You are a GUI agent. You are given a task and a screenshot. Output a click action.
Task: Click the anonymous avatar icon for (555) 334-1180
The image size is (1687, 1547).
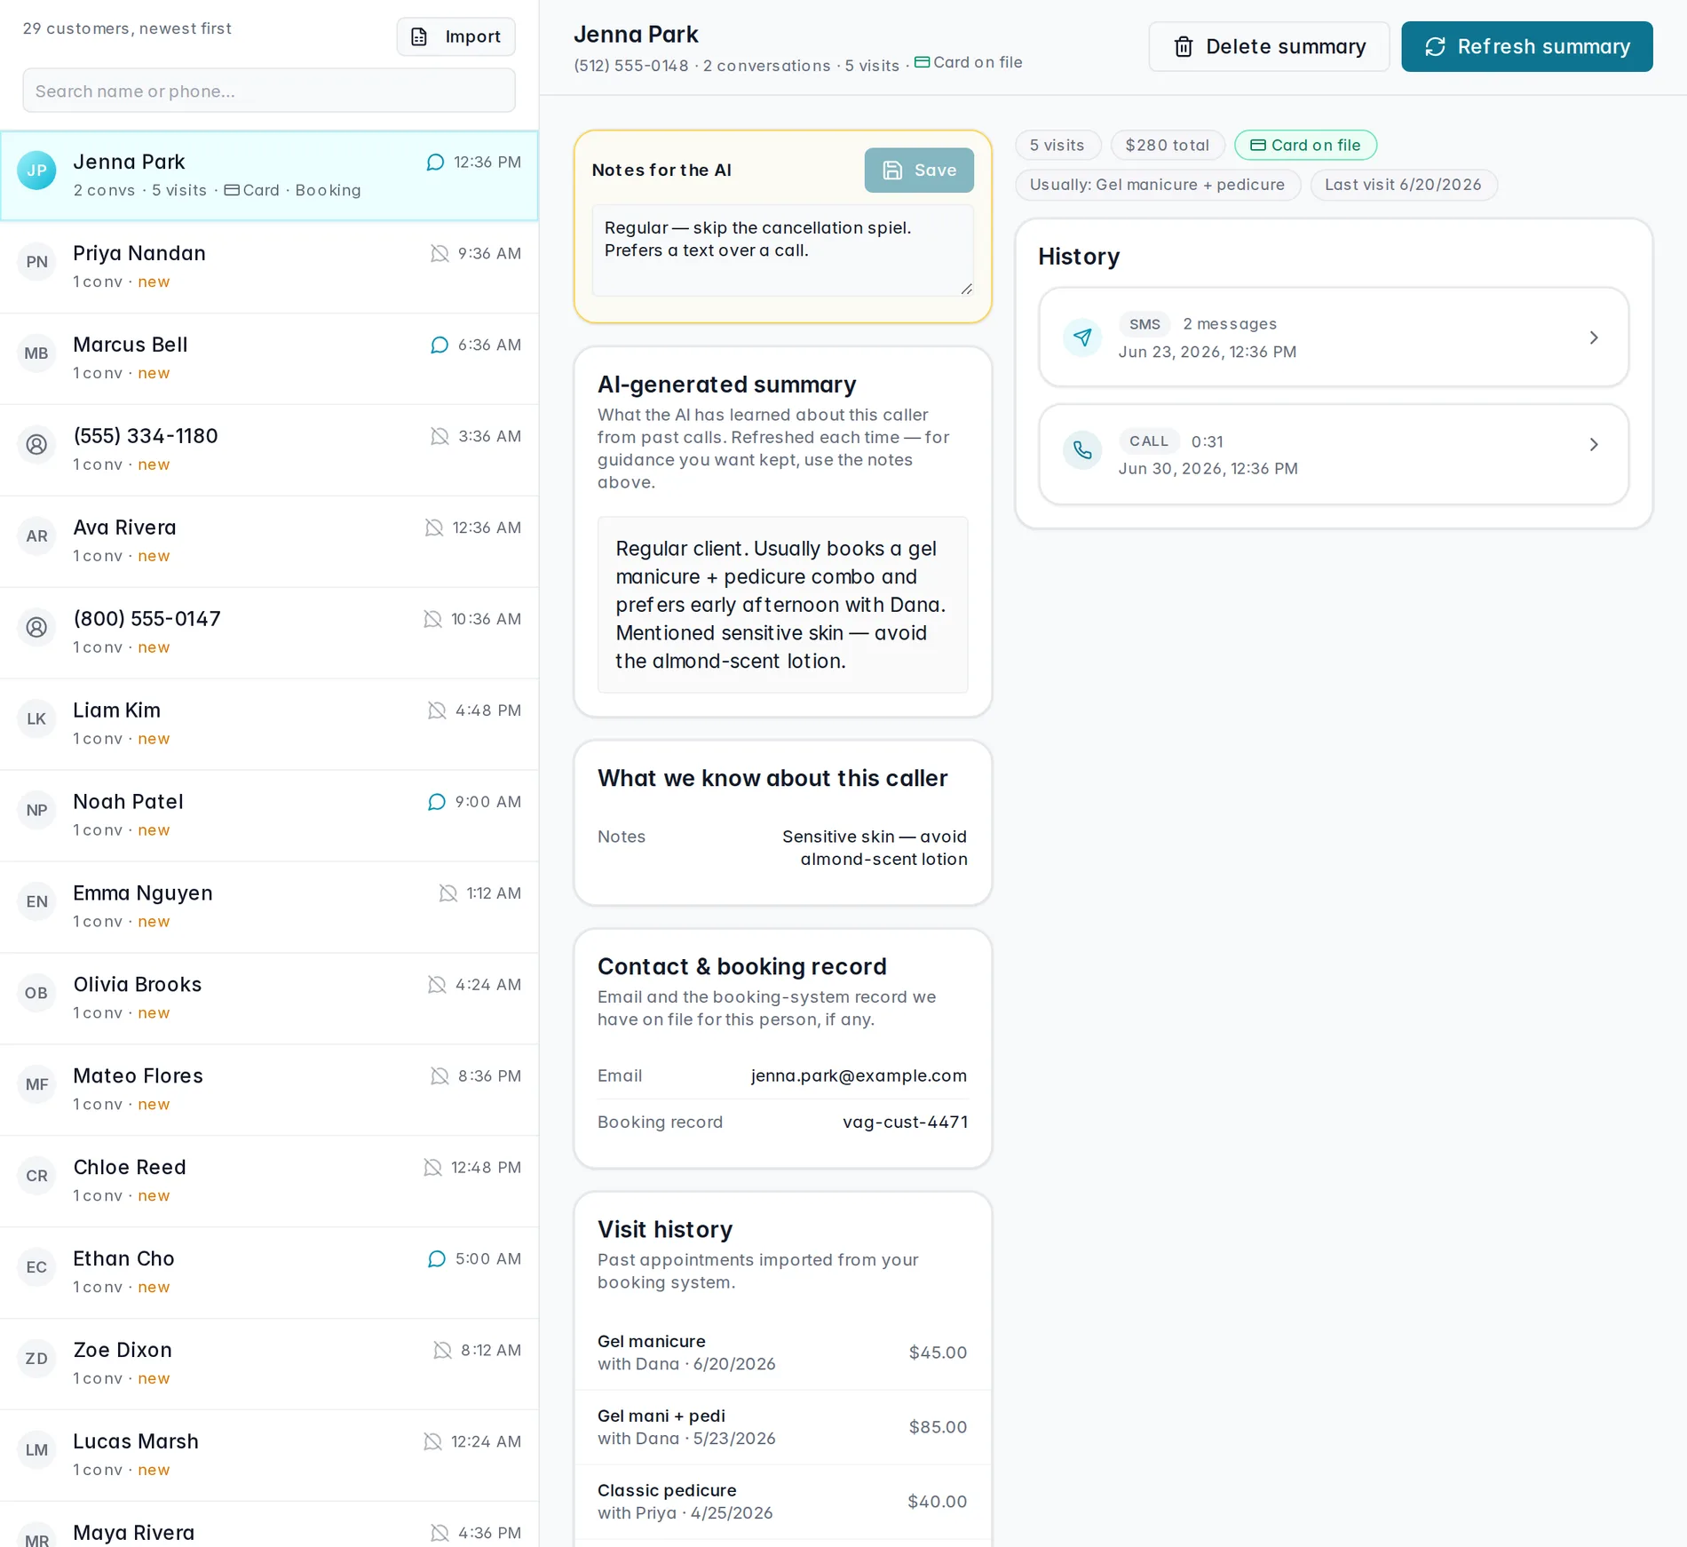pos(36,445)
